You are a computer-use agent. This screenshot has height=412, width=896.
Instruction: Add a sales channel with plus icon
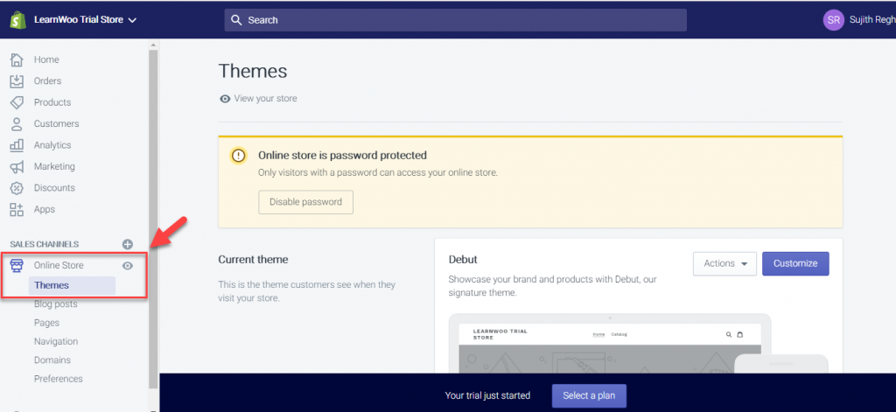tap(128, 244)
